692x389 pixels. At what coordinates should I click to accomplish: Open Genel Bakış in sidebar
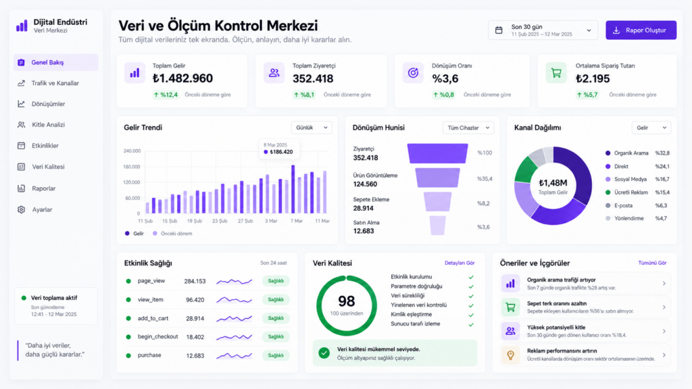point(55,63)
